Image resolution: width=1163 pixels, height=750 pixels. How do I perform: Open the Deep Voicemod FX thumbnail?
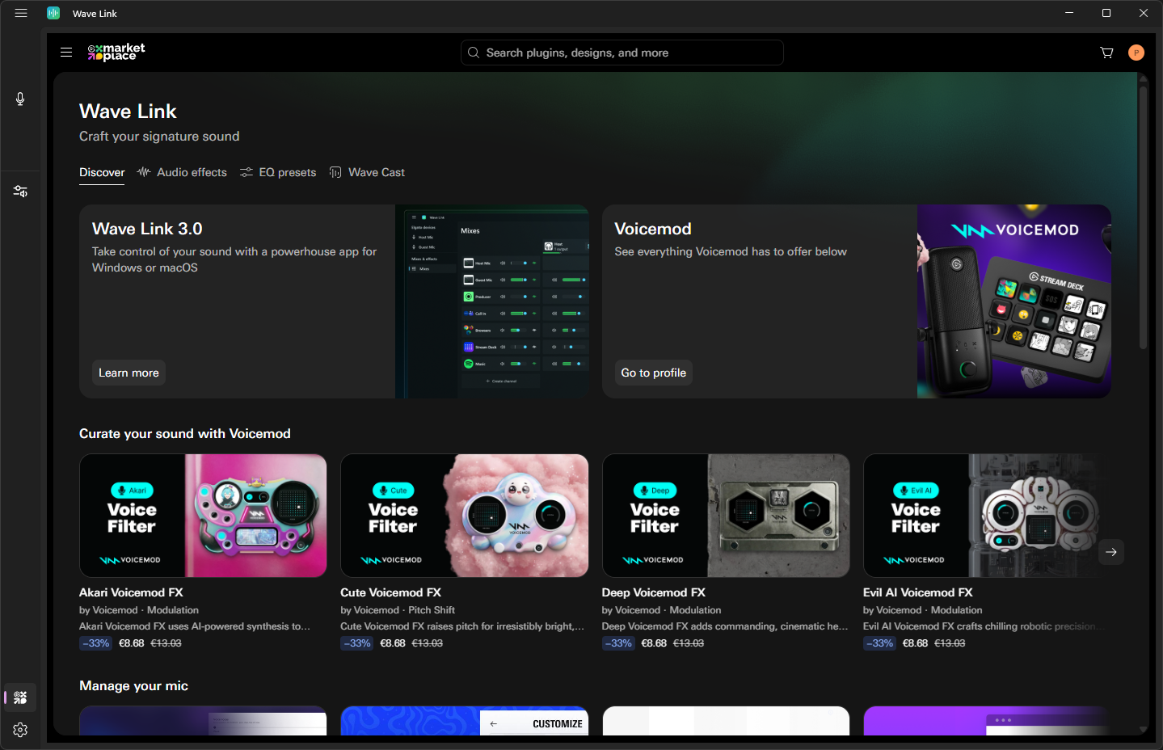pos(725,516)
